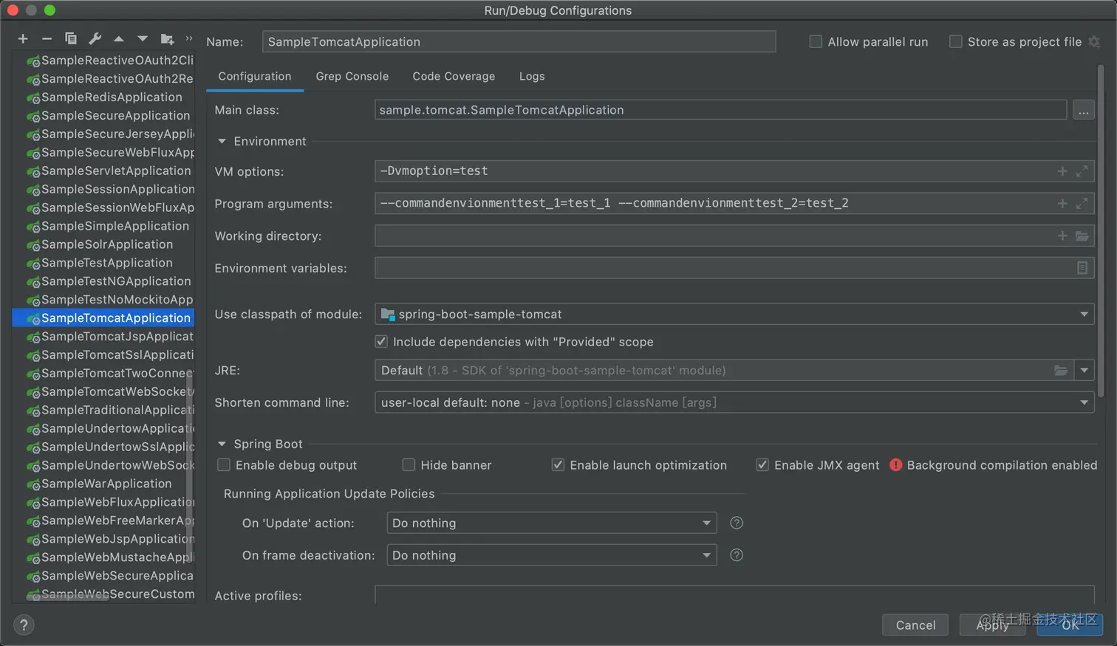Open the Shorten command line dropdown
This screenshot has height=646, width=1117.
tap(734, 402)
